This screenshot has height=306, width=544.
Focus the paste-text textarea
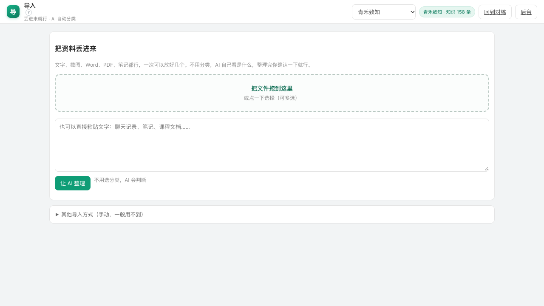272,145
